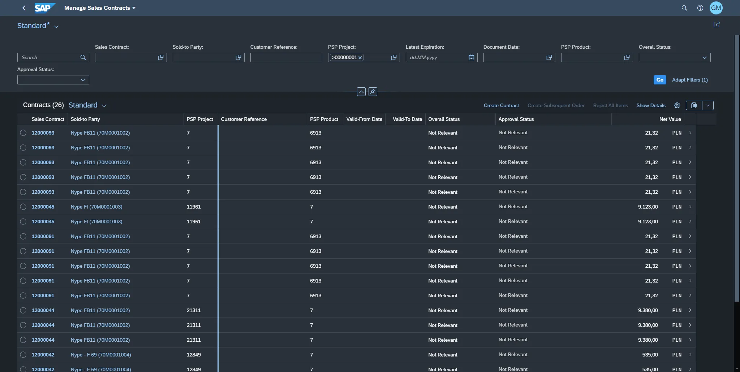Expand the Overall Status dropdown
This screenshot has width=740, height=372.
tap(704, 57)
